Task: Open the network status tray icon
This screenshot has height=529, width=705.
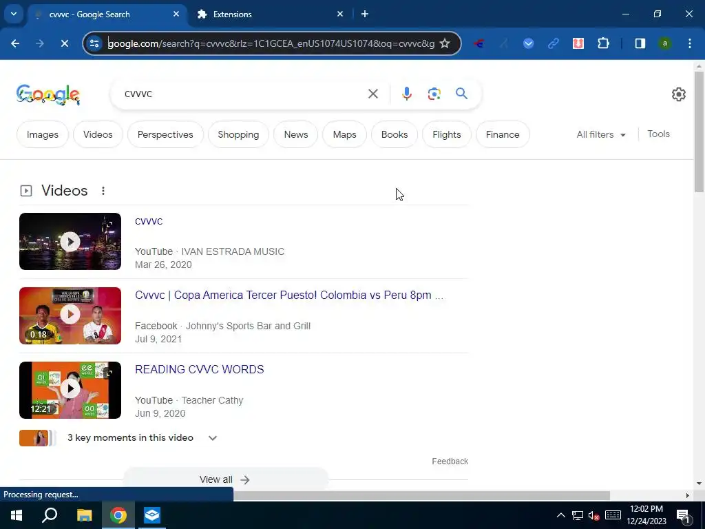Action: pos(578,515)
